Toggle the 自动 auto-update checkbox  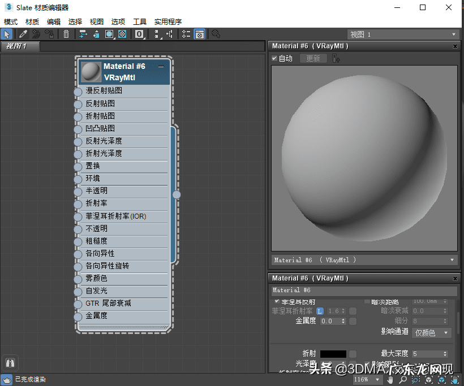[x=275, y=58]
